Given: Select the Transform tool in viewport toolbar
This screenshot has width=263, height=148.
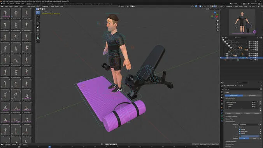Looking at the screenshot, I should [38, 30].
